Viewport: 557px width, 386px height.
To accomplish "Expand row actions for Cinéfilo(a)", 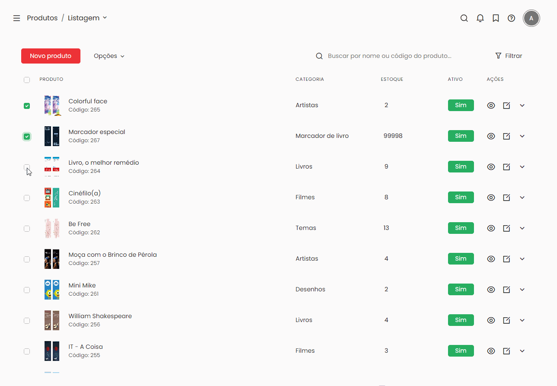I will click(x=522, y=198).
